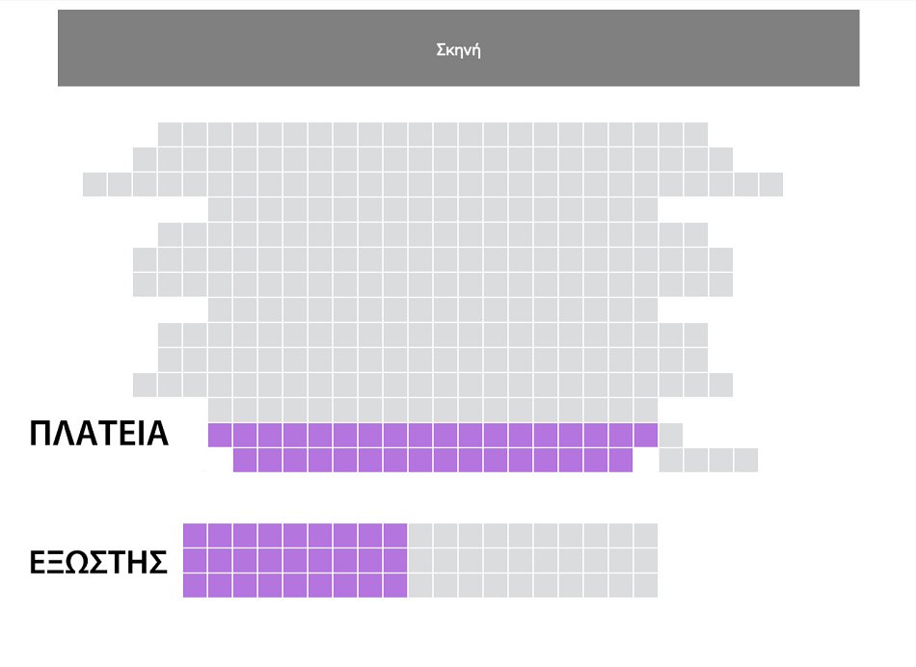Image resolution: width=916 pixels, height=667 pixels.
Task: Click the Σκηνή stage banner
Action: pyautogui.click(x=458, y=48)
